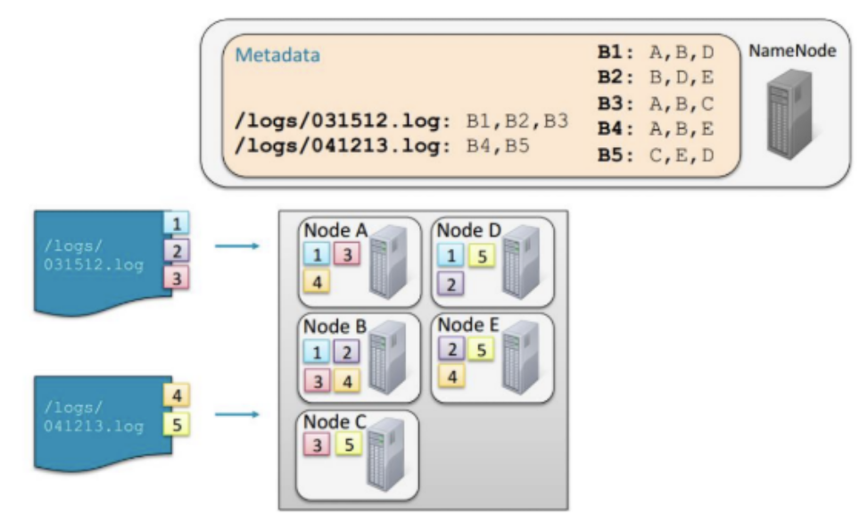Select block 3 in Node B

[x=318, y=380]
